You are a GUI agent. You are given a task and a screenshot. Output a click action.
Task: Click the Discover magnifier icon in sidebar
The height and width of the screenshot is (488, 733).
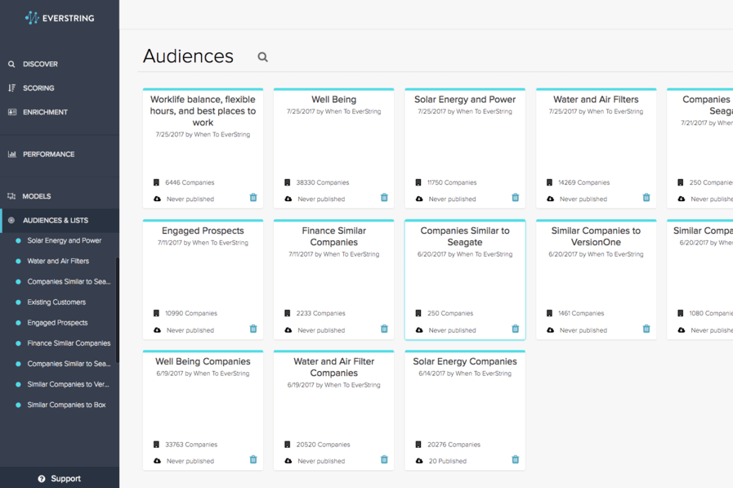coord(11,64)
